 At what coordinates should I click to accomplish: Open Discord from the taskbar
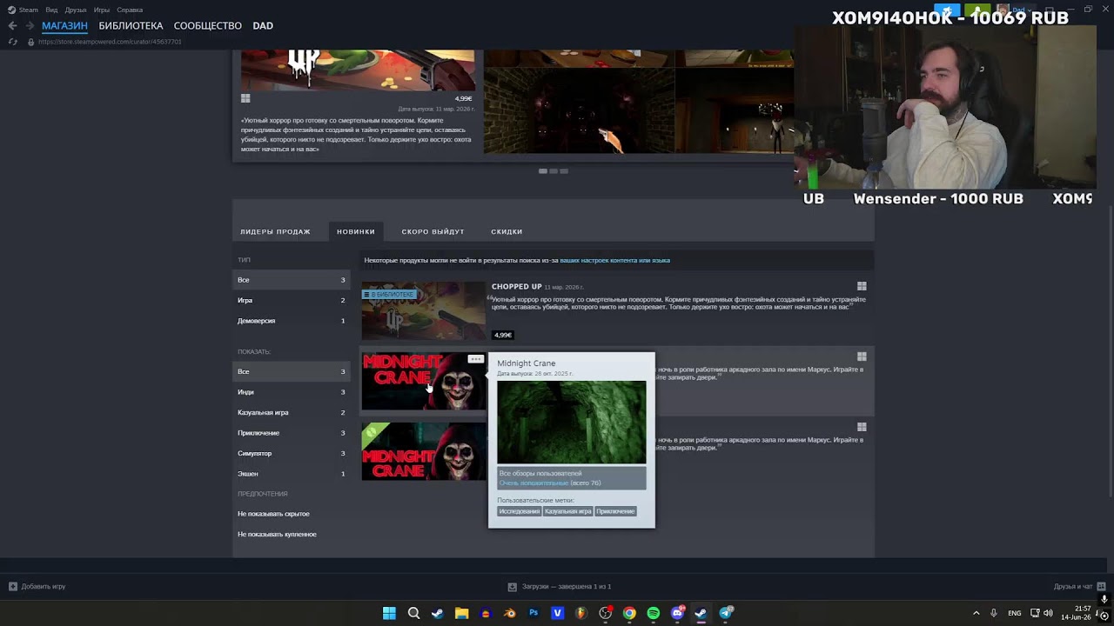coord(677,613)
